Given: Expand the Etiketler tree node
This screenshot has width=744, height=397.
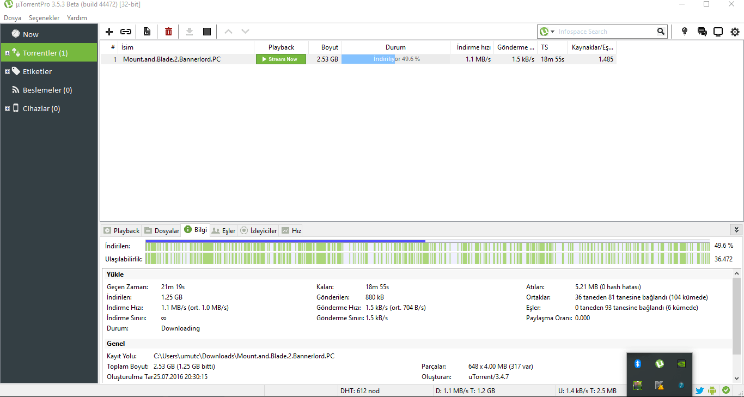Looking at the screenshot, I should 7,71.
